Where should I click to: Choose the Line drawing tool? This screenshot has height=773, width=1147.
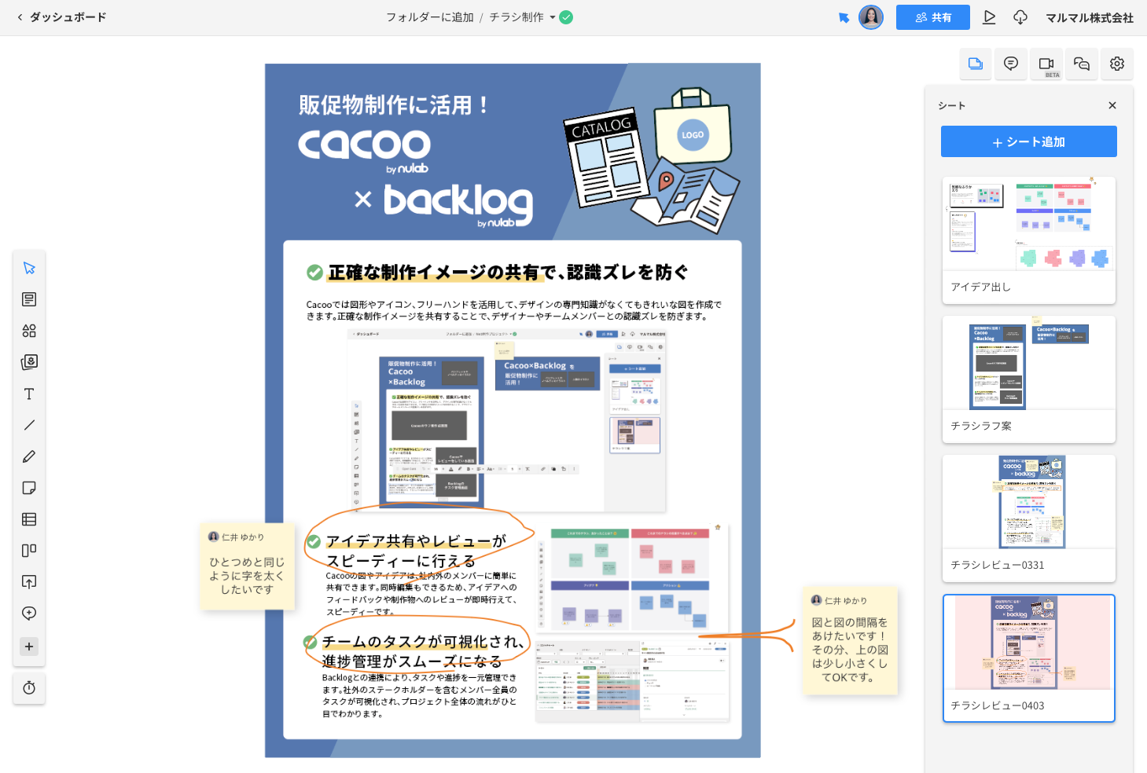[x=29, y=425]
